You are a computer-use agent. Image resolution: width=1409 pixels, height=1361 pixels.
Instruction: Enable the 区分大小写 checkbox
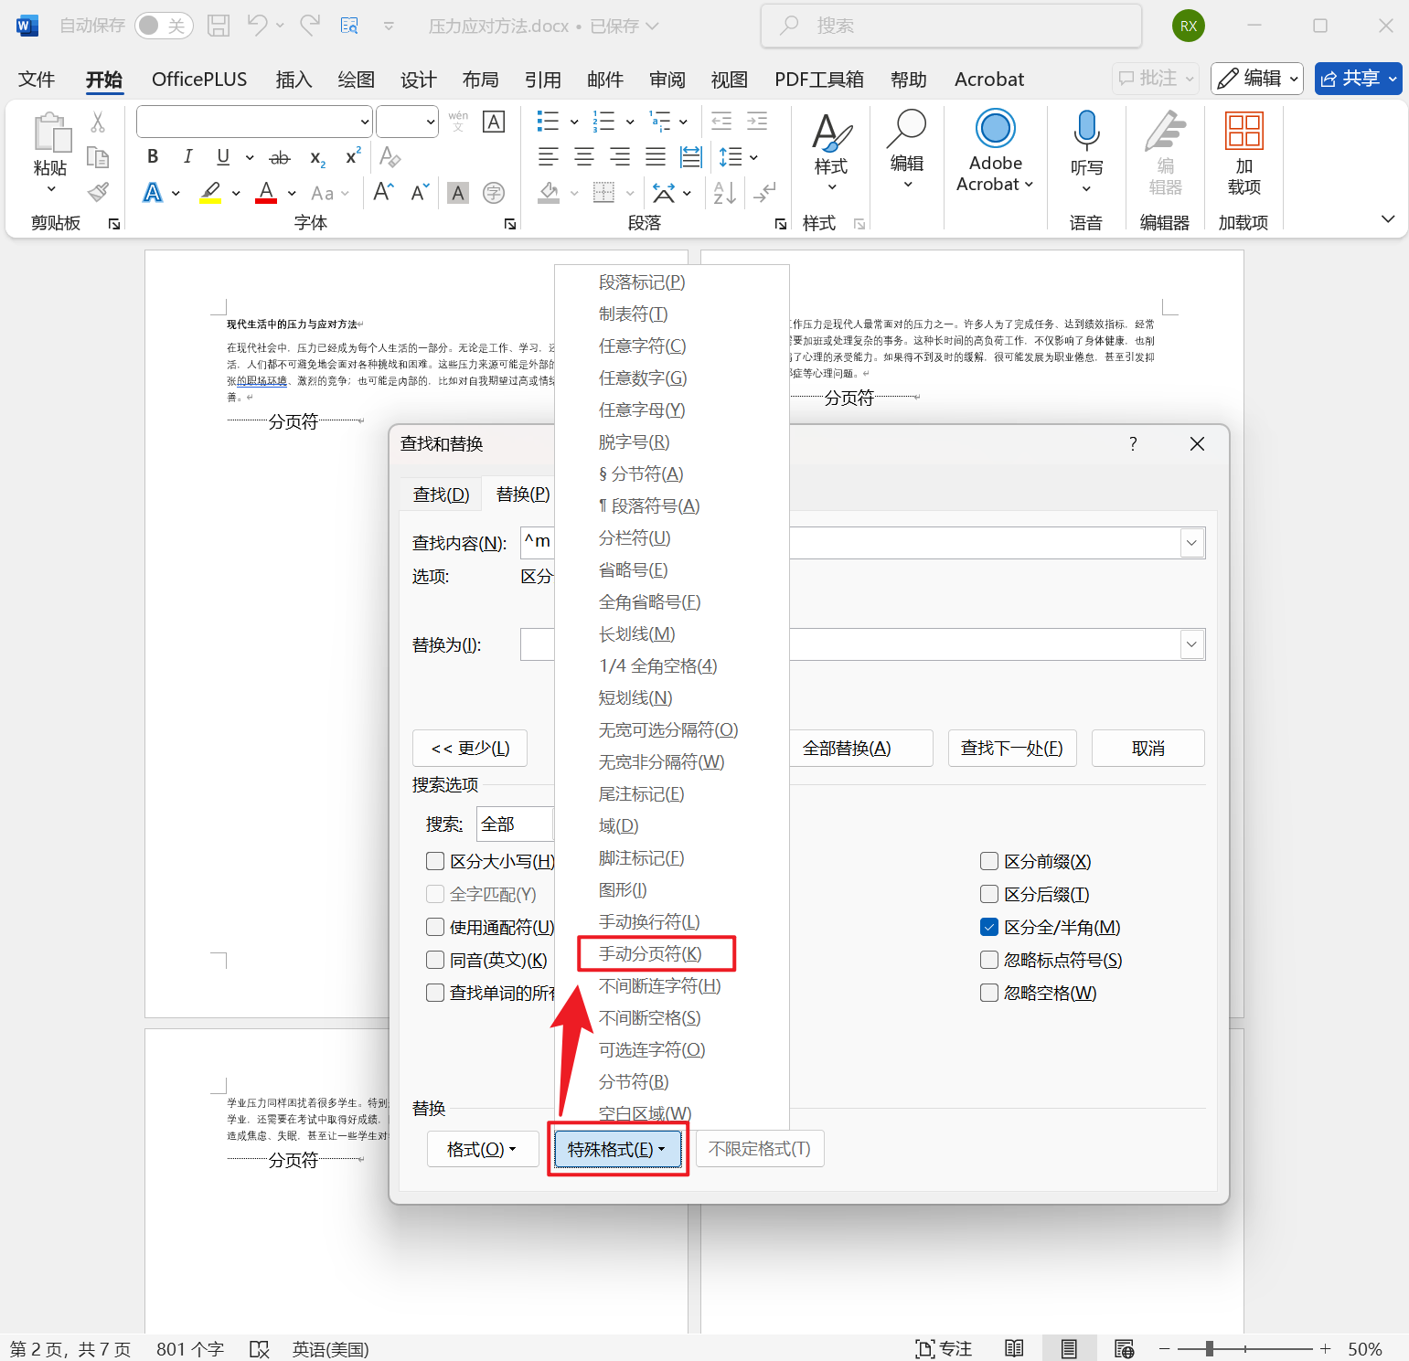point(435,860)
